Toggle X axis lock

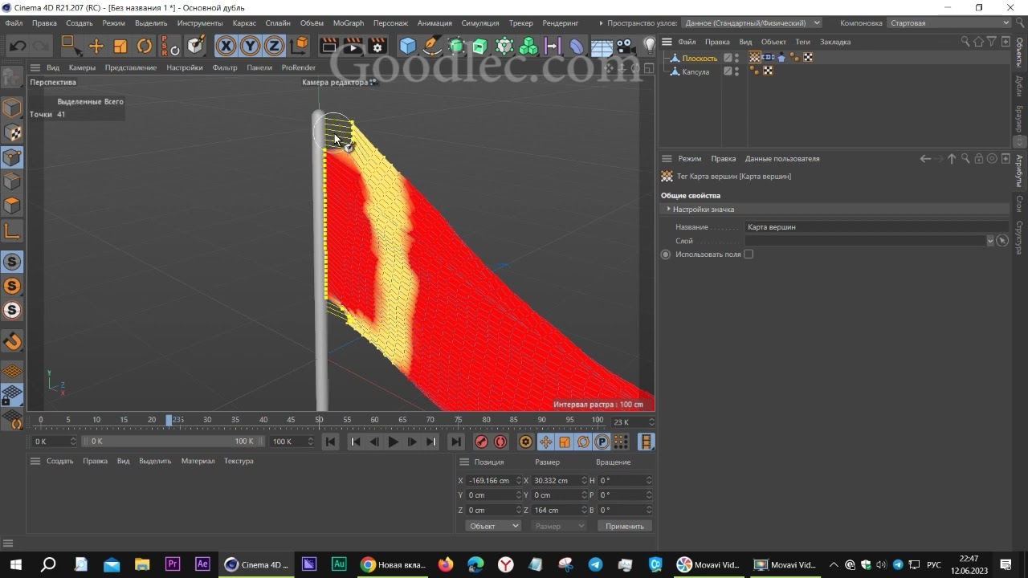pos(226,46)
